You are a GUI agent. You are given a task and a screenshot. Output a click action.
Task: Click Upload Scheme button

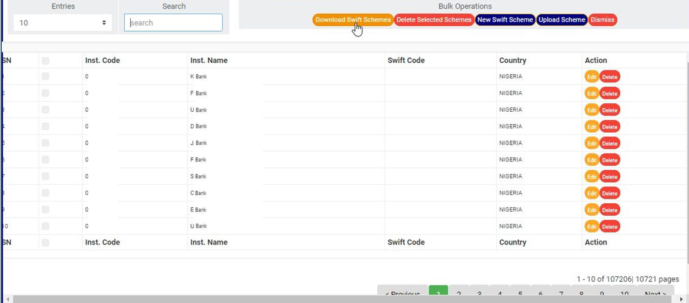pos(561,20)
